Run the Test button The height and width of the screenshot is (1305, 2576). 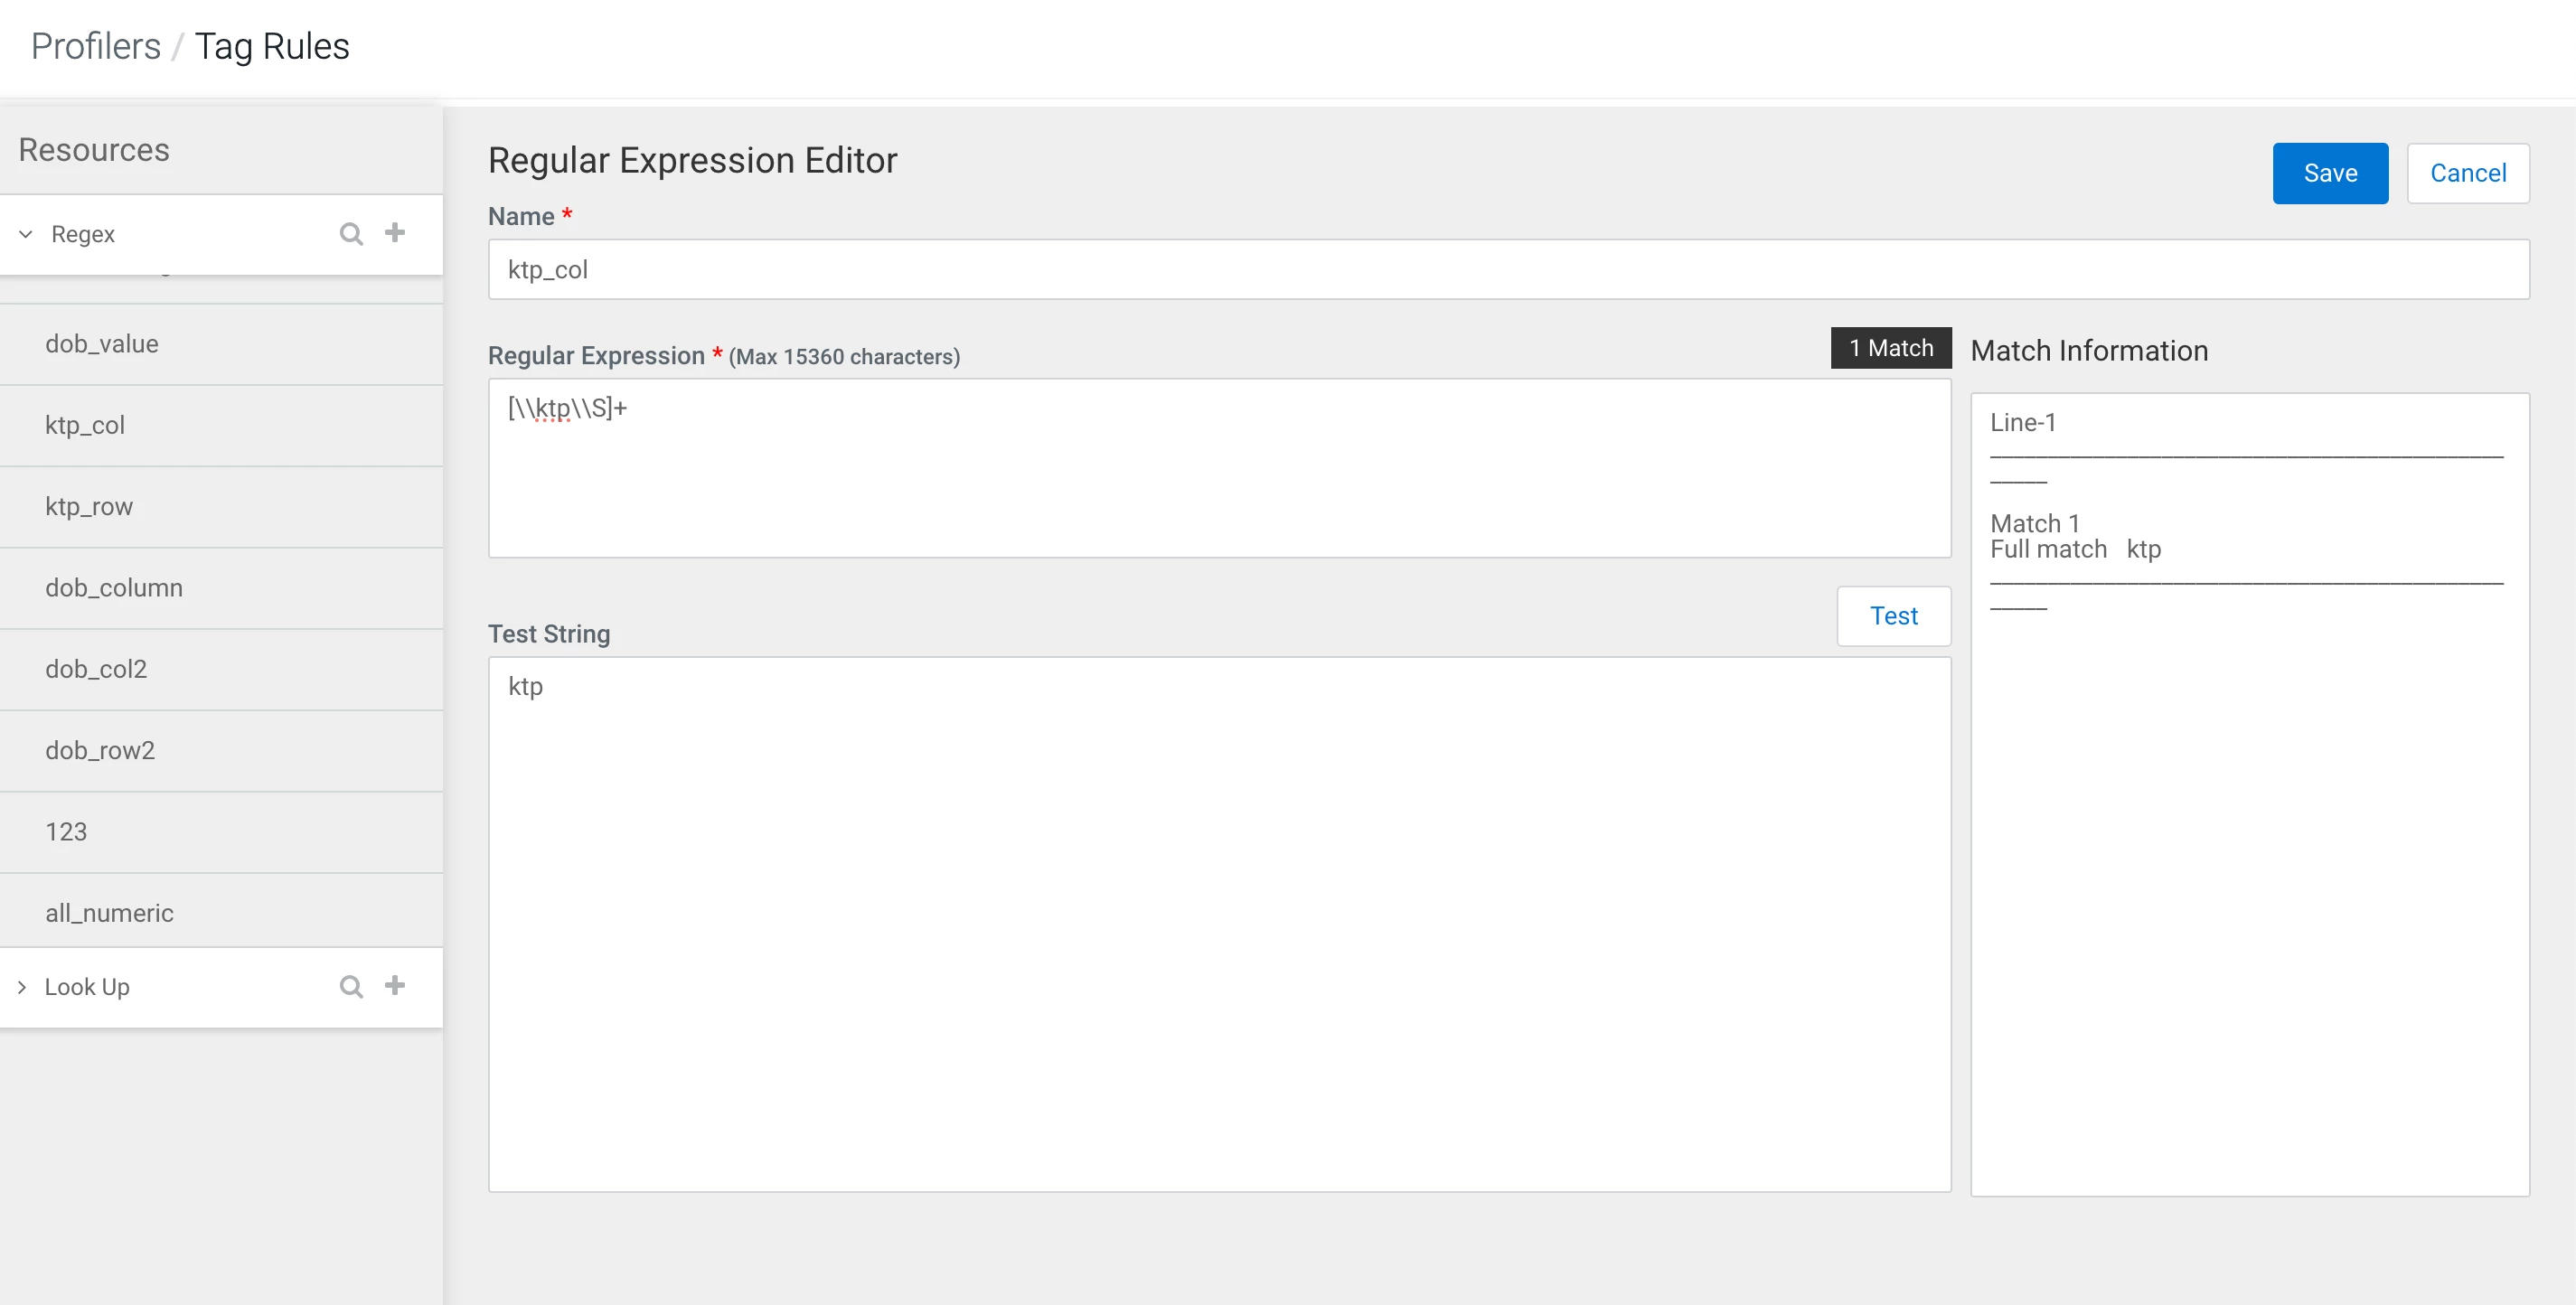tap(1893, 616)
